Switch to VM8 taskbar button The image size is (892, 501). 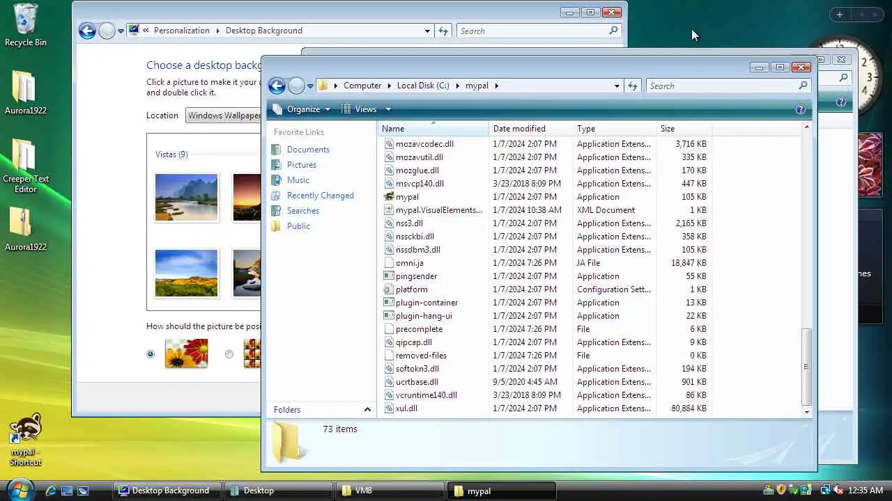(x=390, y=491)
